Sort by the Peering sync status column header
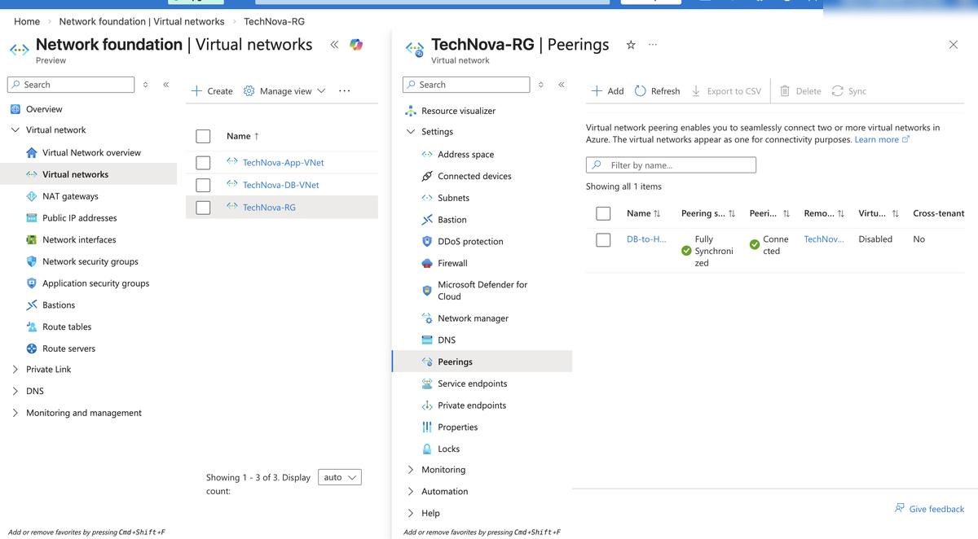Image resolution: width=978 pixels, height=539 pixels. click(x=708, y=213)
